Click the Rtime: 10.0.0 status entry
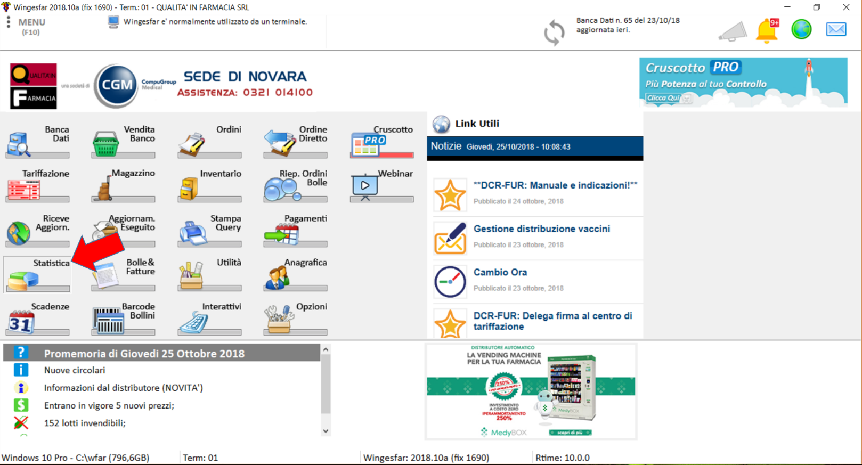Screen dimensions: 862x465 click(563, 458)
